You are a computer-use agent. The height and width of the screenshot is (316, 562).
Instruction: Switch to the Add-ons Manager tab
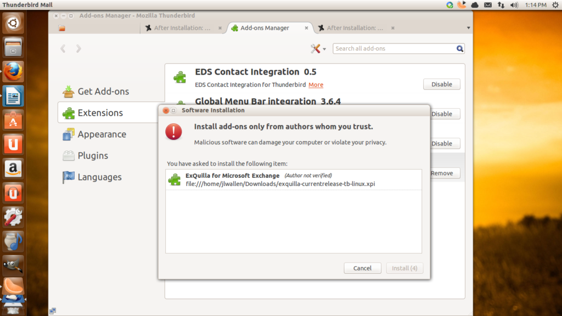265,28
